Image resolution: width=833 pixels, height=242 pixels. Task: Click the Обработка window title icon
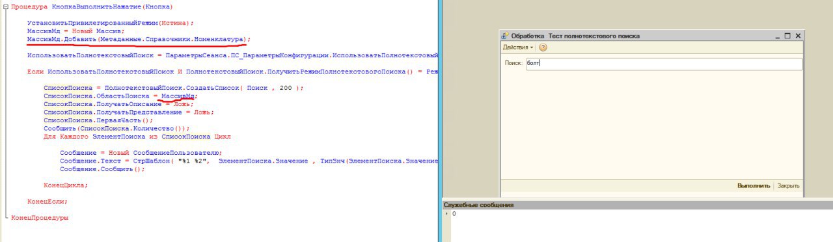505,36
